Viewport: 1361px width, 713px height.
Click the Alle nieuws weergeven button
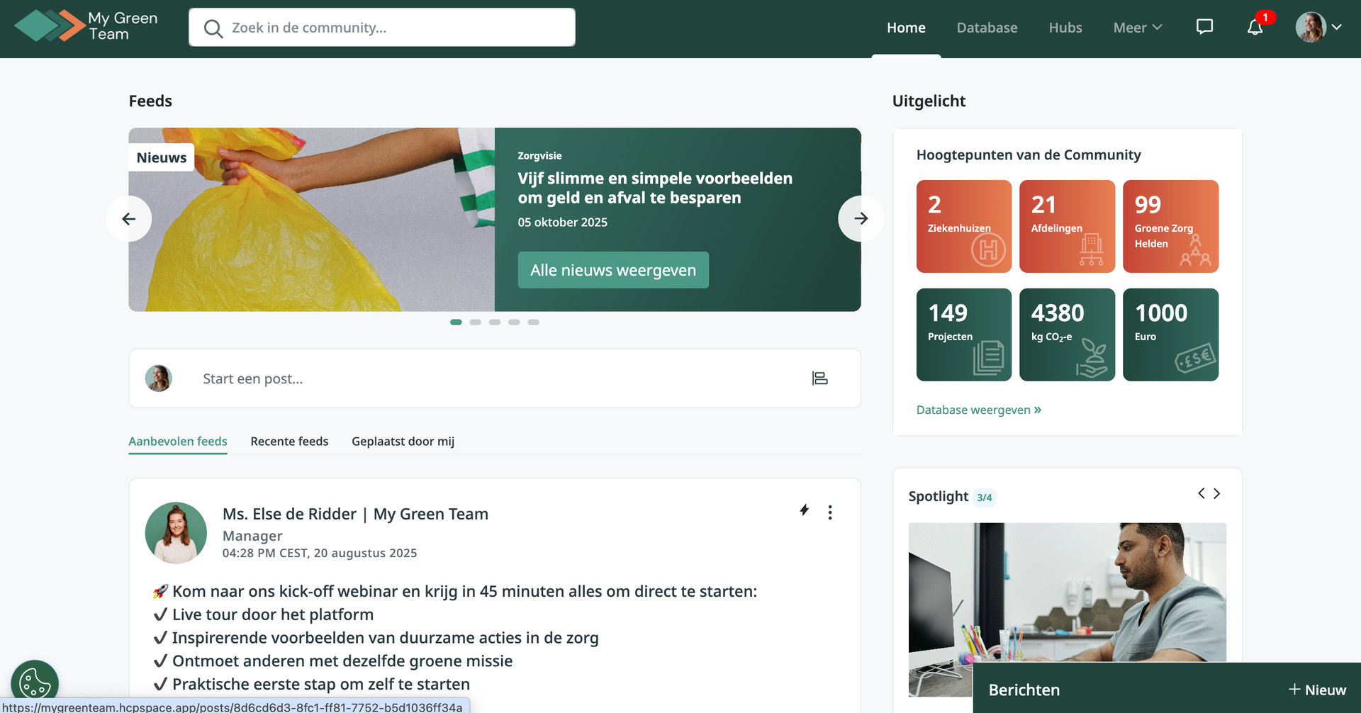point(613,270)
